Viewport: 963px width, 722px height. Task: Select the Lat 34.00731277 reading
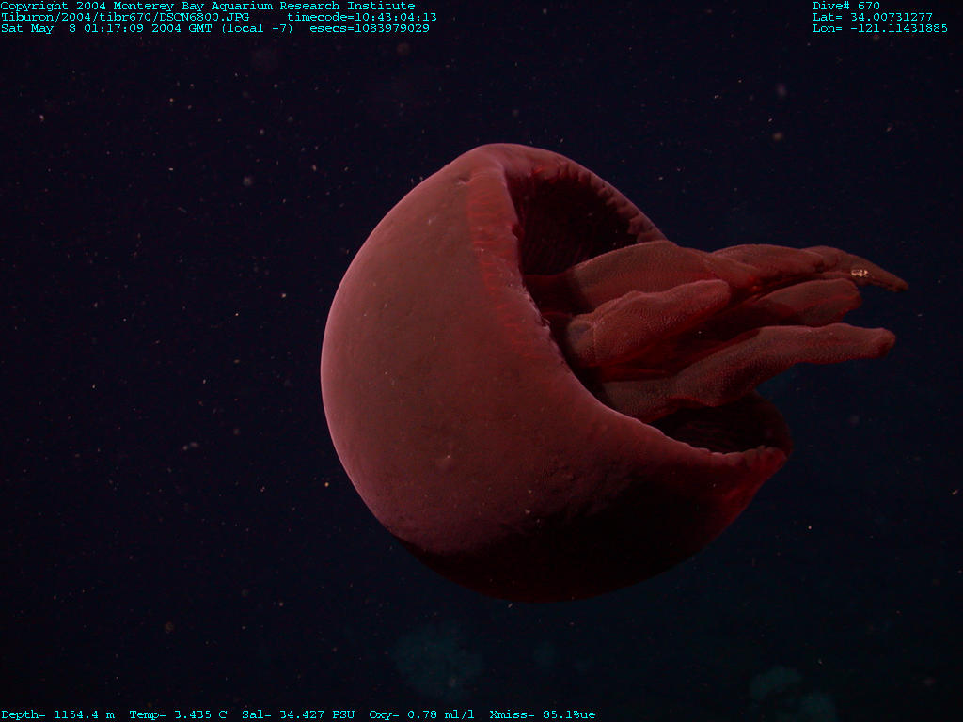[872, 17]
